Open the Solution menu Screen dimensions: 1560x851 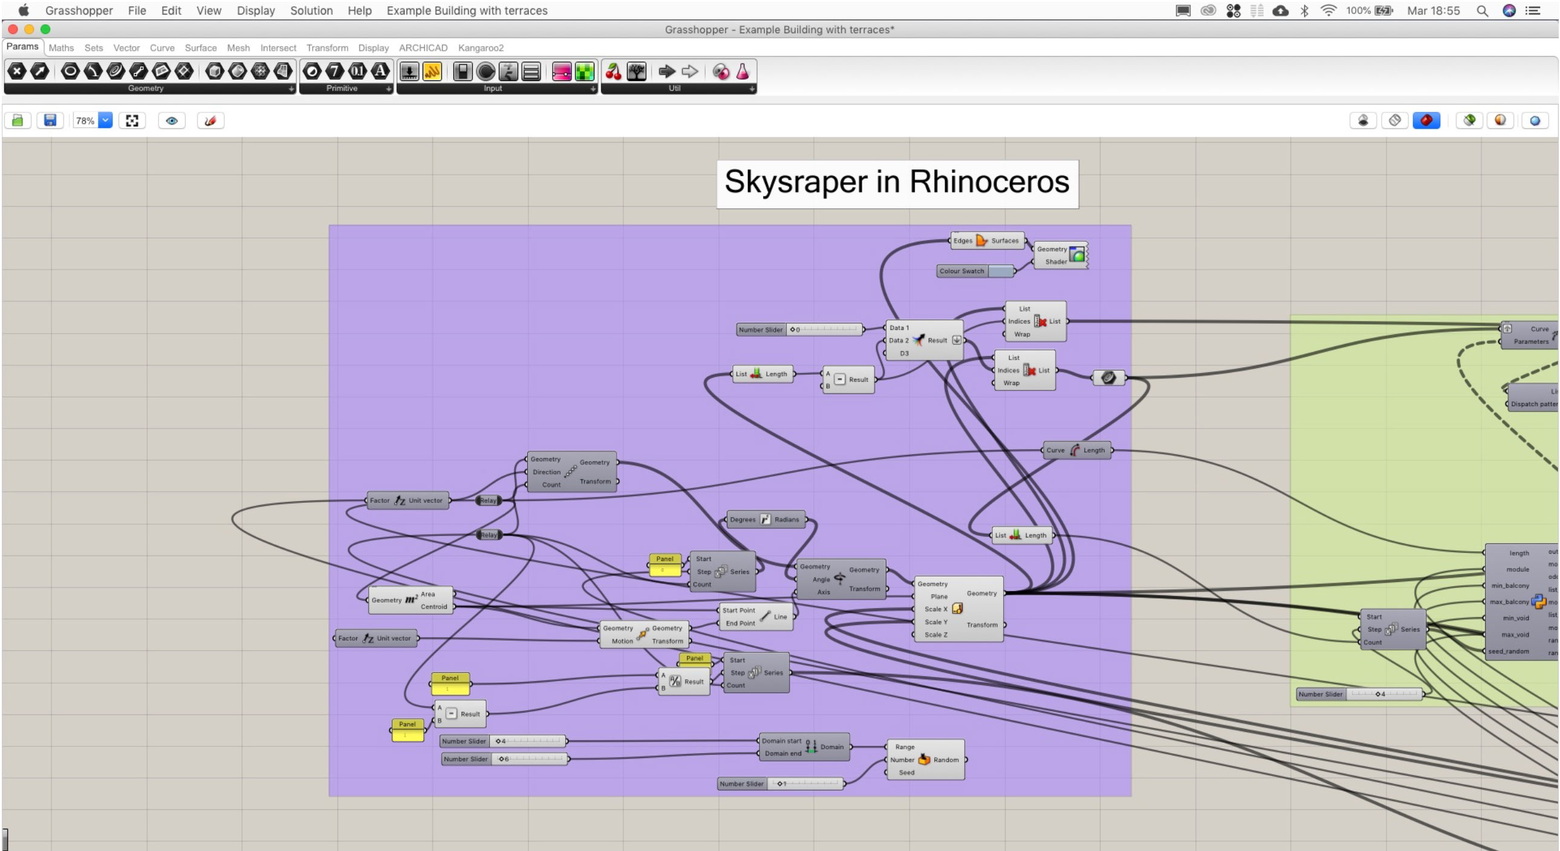[311, 10]
